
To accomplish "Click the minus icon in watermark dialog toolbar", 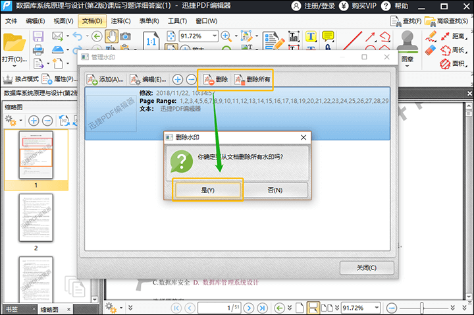I will click(x=191, y=80).
